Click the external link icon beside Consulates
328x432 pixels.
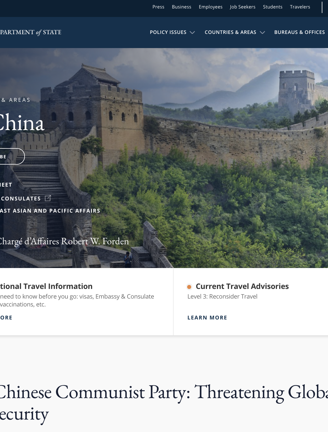(48, 198)
